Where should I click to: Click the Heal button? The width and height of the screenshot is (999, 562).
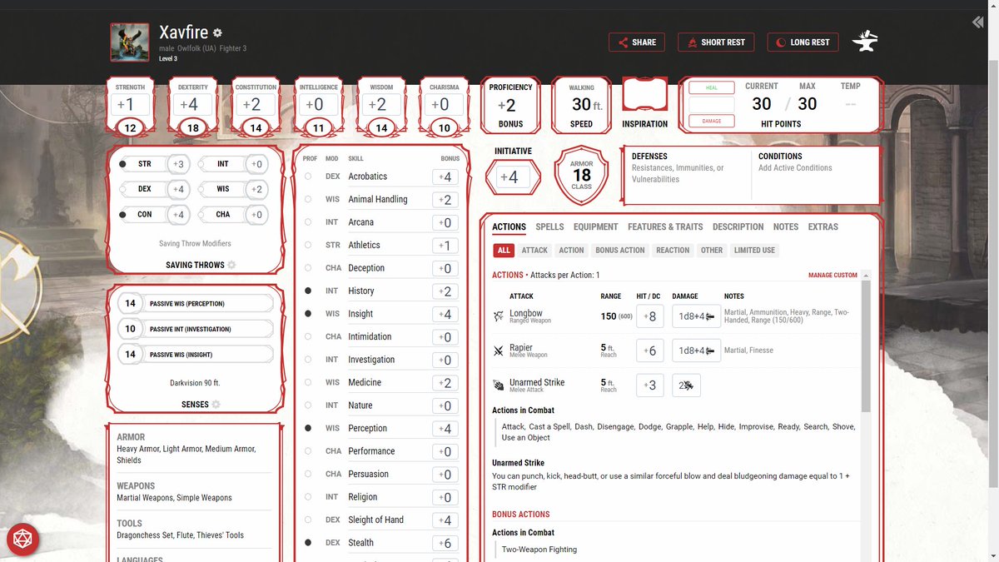(712, 87)
